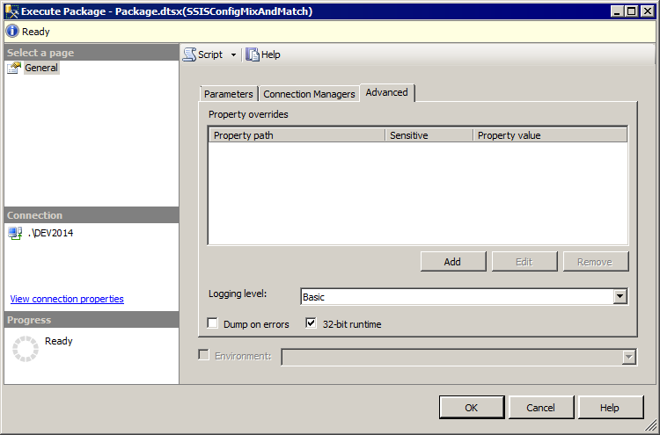The height and width of the screenshot is (435, 660).
Task: Click the General page icon
Action: [14, 68]
